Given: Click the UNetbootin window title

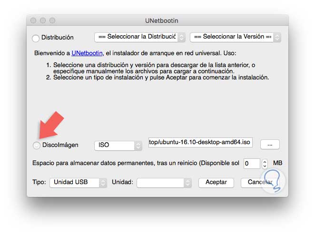Looking at the screenshot, I should click(162, 20).
